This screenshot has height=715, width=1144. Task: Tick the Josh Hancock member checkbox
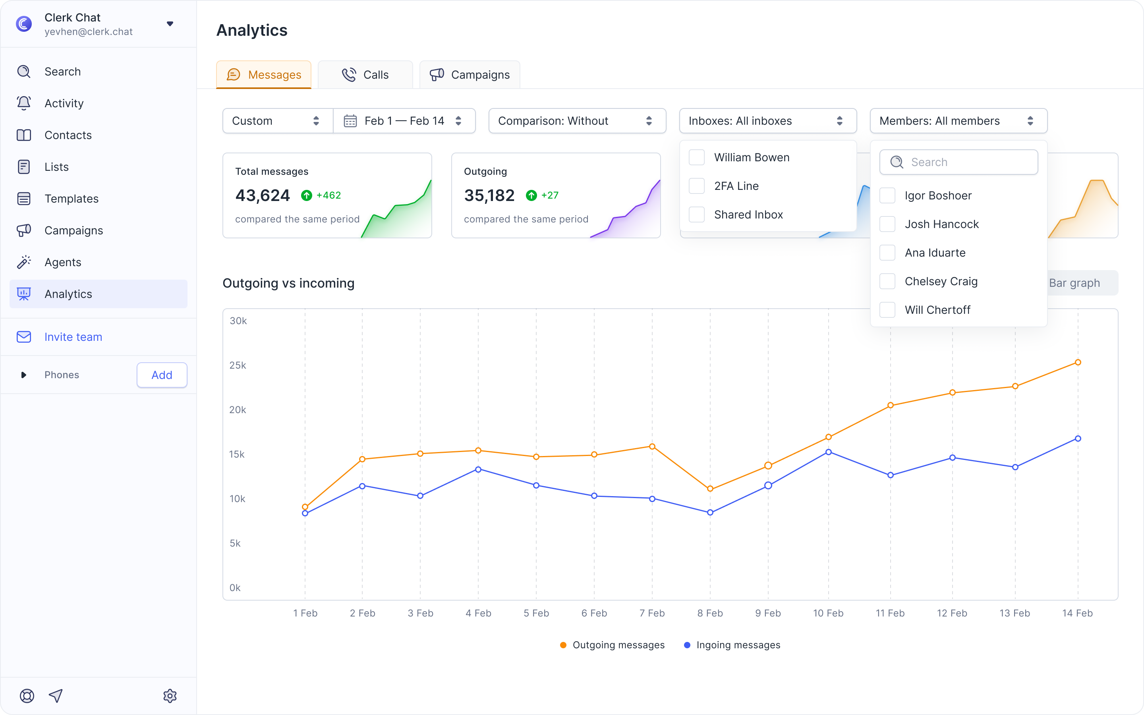(x=887, y=224)
